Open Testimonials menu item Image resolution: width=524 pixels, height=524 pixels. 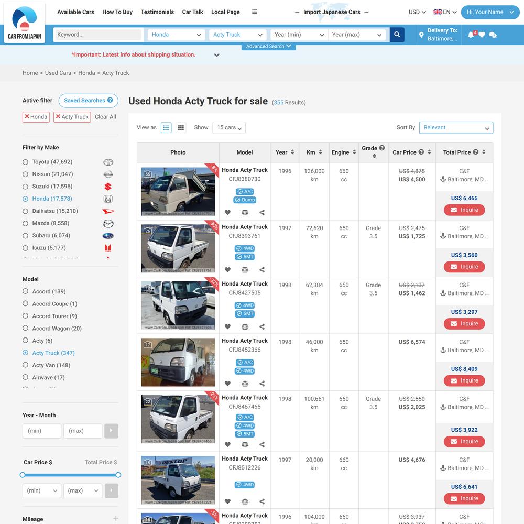[x=157, y=12]
